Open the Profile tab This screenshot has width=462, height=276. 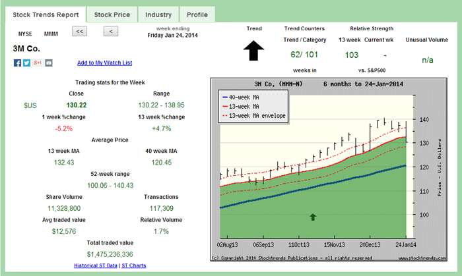pos(197,14)
